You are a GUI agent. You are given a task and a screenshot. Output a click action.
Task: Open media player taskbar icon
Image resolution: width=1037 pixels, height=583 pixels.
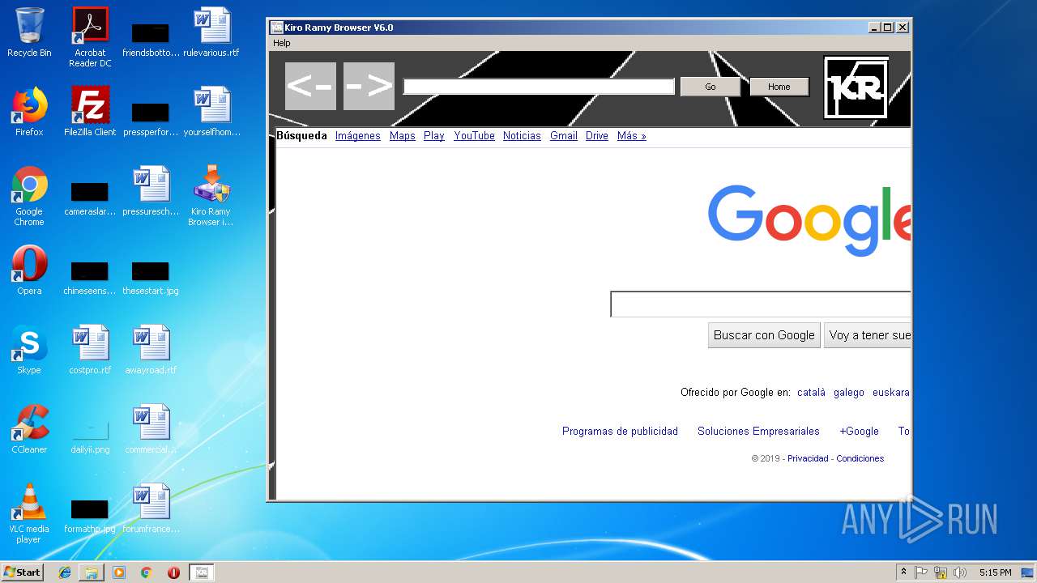119,572
